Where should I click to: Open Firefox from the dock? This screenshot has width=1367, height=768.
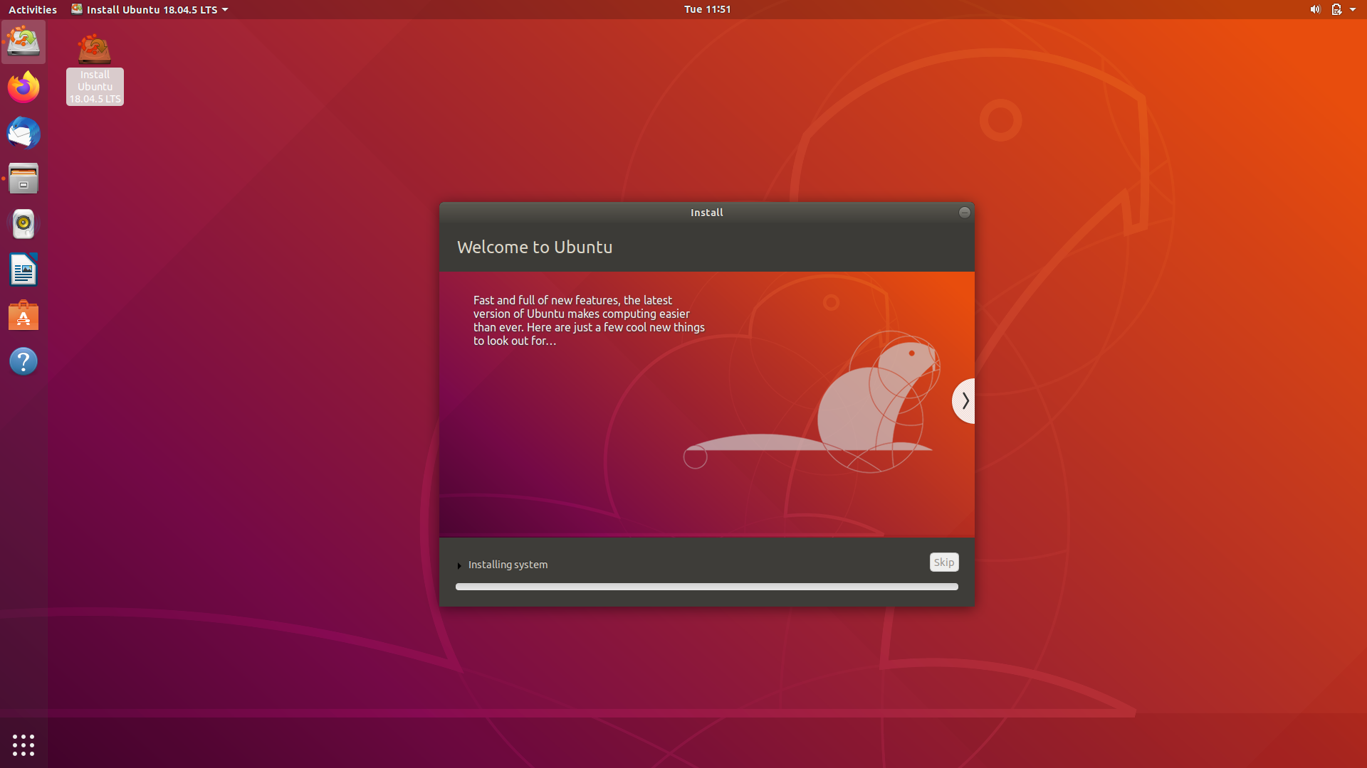coord(23,87)
